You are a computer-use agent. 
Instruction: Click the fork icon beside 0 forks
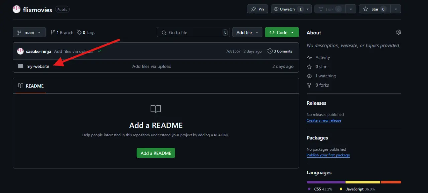pyautogui.click(x=309, y=85)
